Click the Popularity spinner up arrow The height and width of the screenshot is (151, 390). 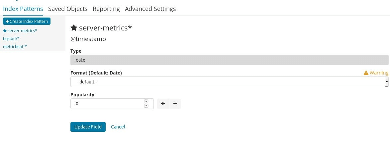coord(146,102)
